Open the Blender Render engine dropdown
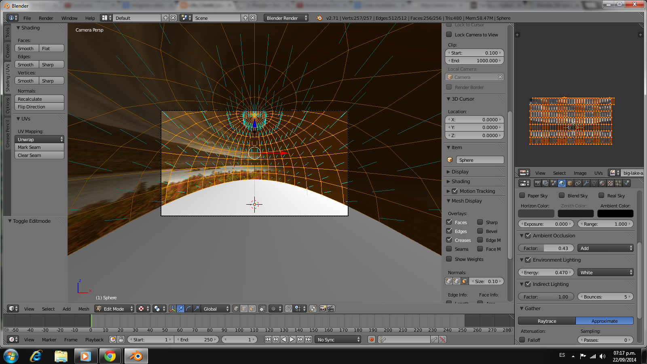Screen dimensions: 647x364 pos(286,18)
